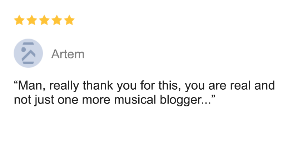Click the word "just" in the second line
303x143 pixels.
[40, 100]
